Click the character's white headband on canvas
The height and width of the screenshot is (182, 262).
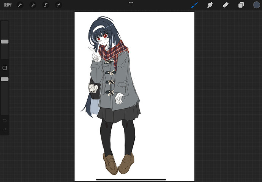click(x=99, y=28)
